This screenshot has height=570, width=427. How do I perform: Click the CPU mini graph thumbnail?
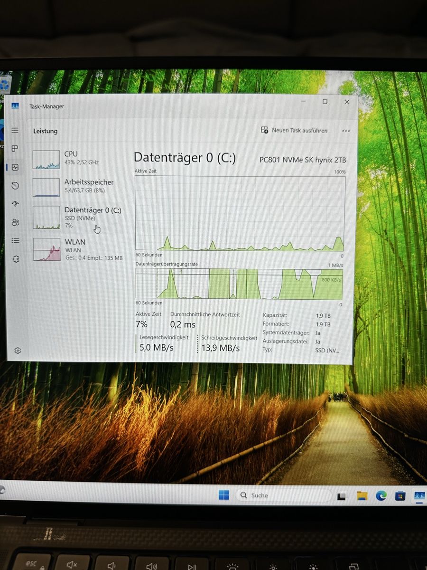click(46, 160)
